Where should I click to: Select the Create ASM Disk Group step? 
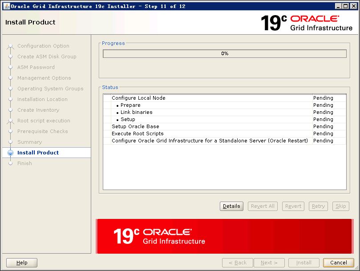tap(47, 57)
